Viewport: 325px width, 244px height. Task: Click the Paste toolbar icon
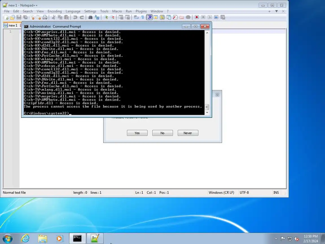coord(67,18)
